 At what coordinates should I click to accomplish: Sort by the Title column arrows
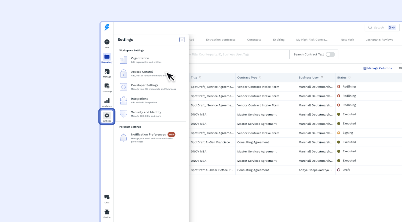[200, 77]
